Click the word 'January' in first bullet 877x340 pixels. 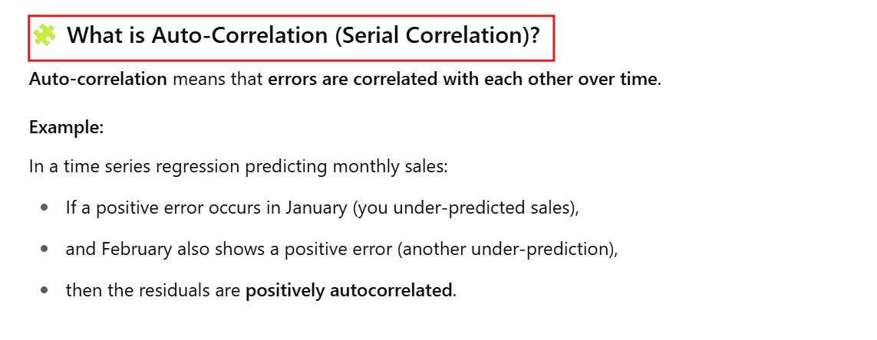click(x=317, y=208)
